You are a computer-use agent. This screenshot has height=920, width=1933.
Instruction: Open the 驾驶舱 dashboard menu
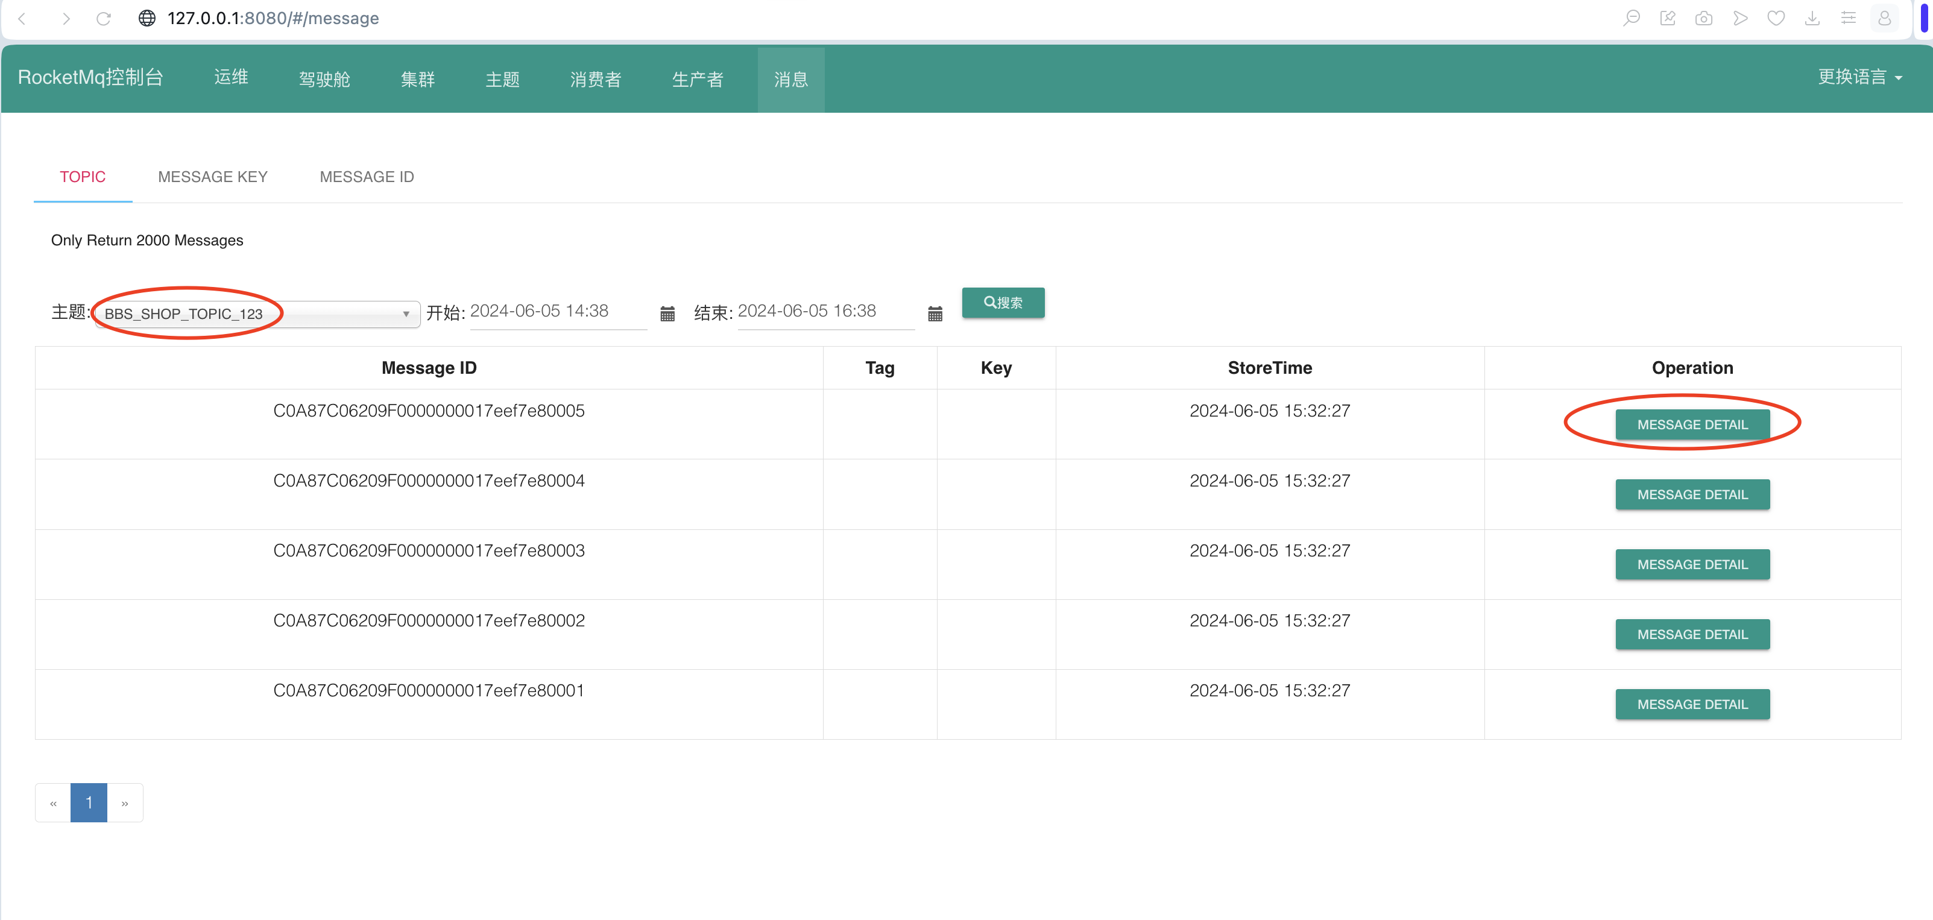(324, 79)
